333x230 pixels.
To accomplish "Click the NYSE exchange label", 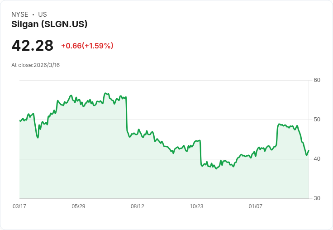I will pos(20,14).
